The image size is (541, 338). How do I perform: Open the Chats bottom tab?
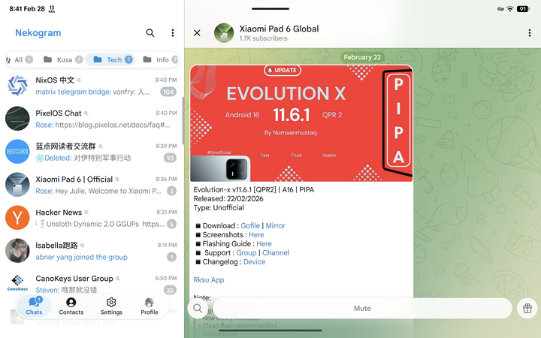(34, 306)
